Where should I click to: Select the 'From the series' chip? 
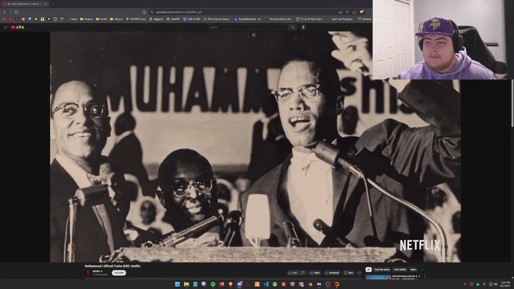coord(382,270)
